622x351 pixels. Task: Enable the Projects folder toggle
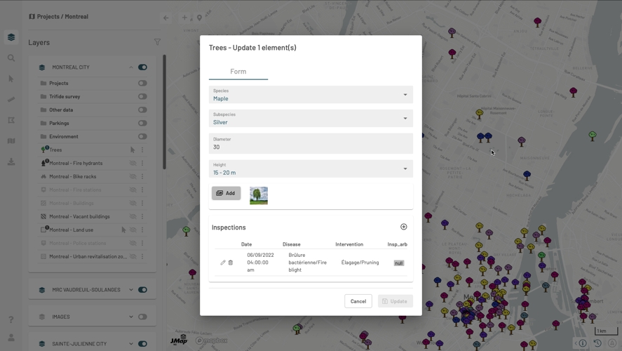[142, 84]
